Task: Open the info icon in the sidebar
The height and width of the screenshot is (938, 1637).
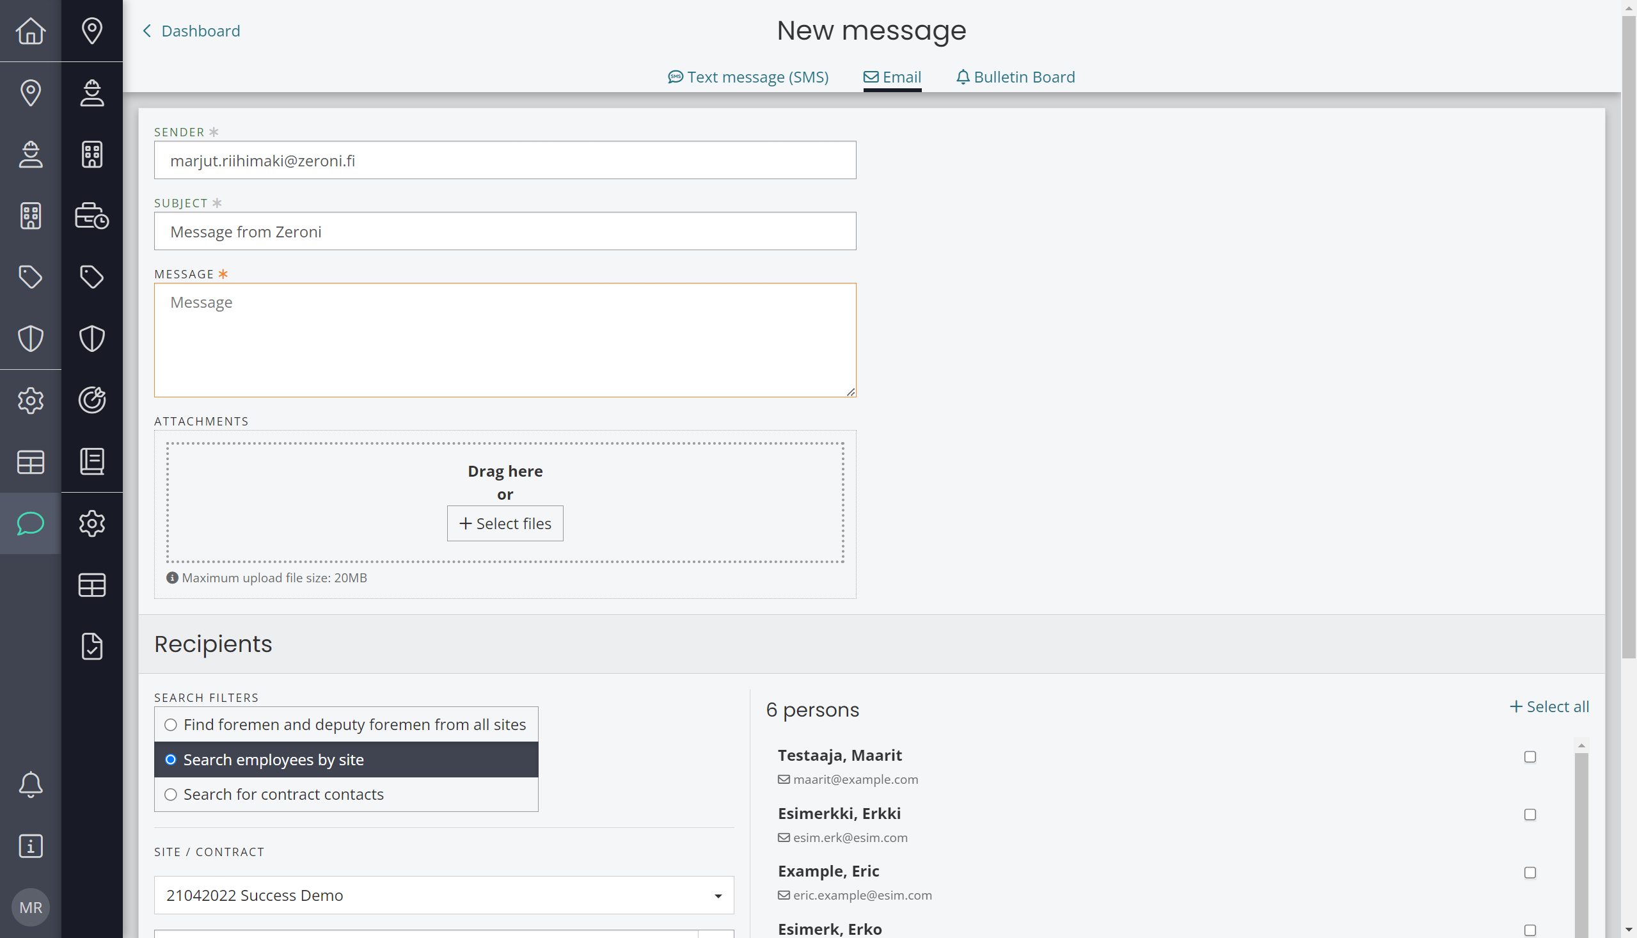Action: (x=30, y=846)
